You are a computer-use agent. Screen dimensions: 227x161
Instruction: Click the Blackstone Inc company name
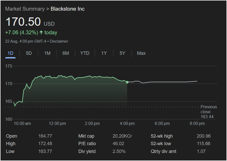coord(68,9)
